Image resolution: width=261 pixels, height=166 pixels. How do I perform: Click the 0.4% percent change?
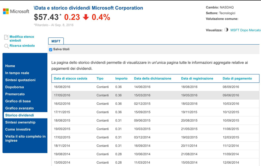(x=101, y=17)
